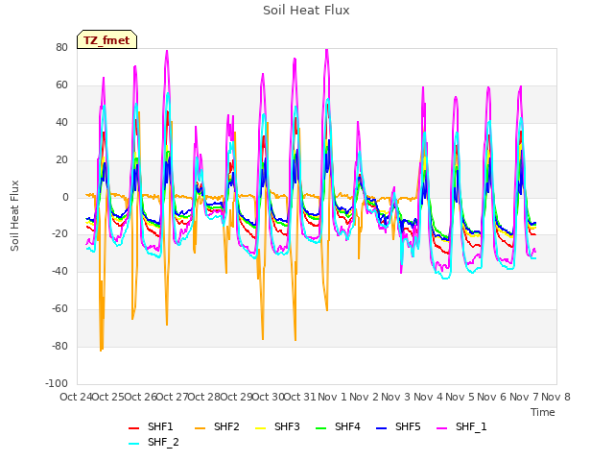Click the magenta SHF_1 legend swatch
614x461 pixels.
[441, 428]
